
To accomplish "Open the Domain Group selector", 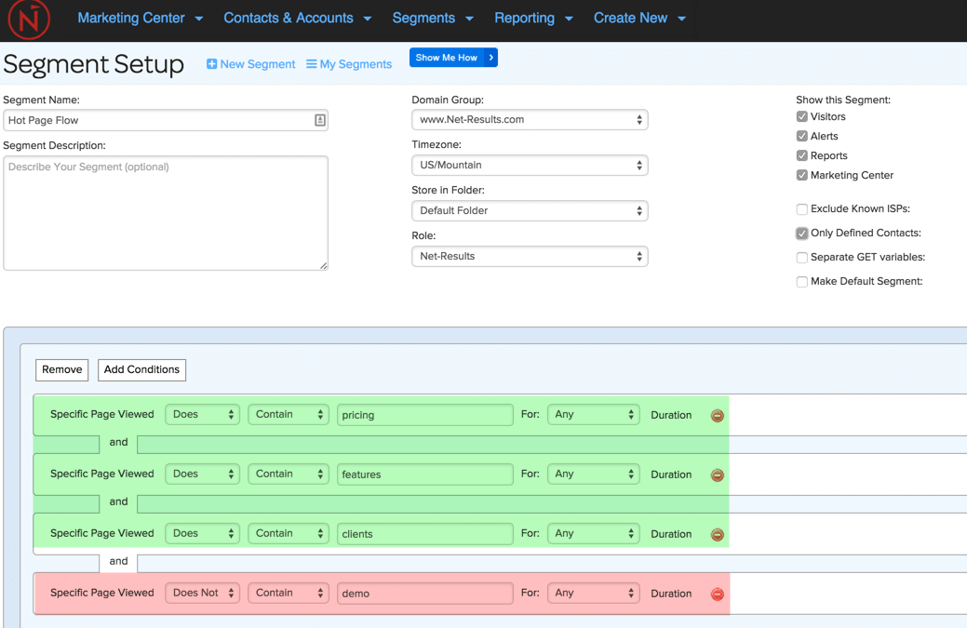I will [x=529, y=119].
